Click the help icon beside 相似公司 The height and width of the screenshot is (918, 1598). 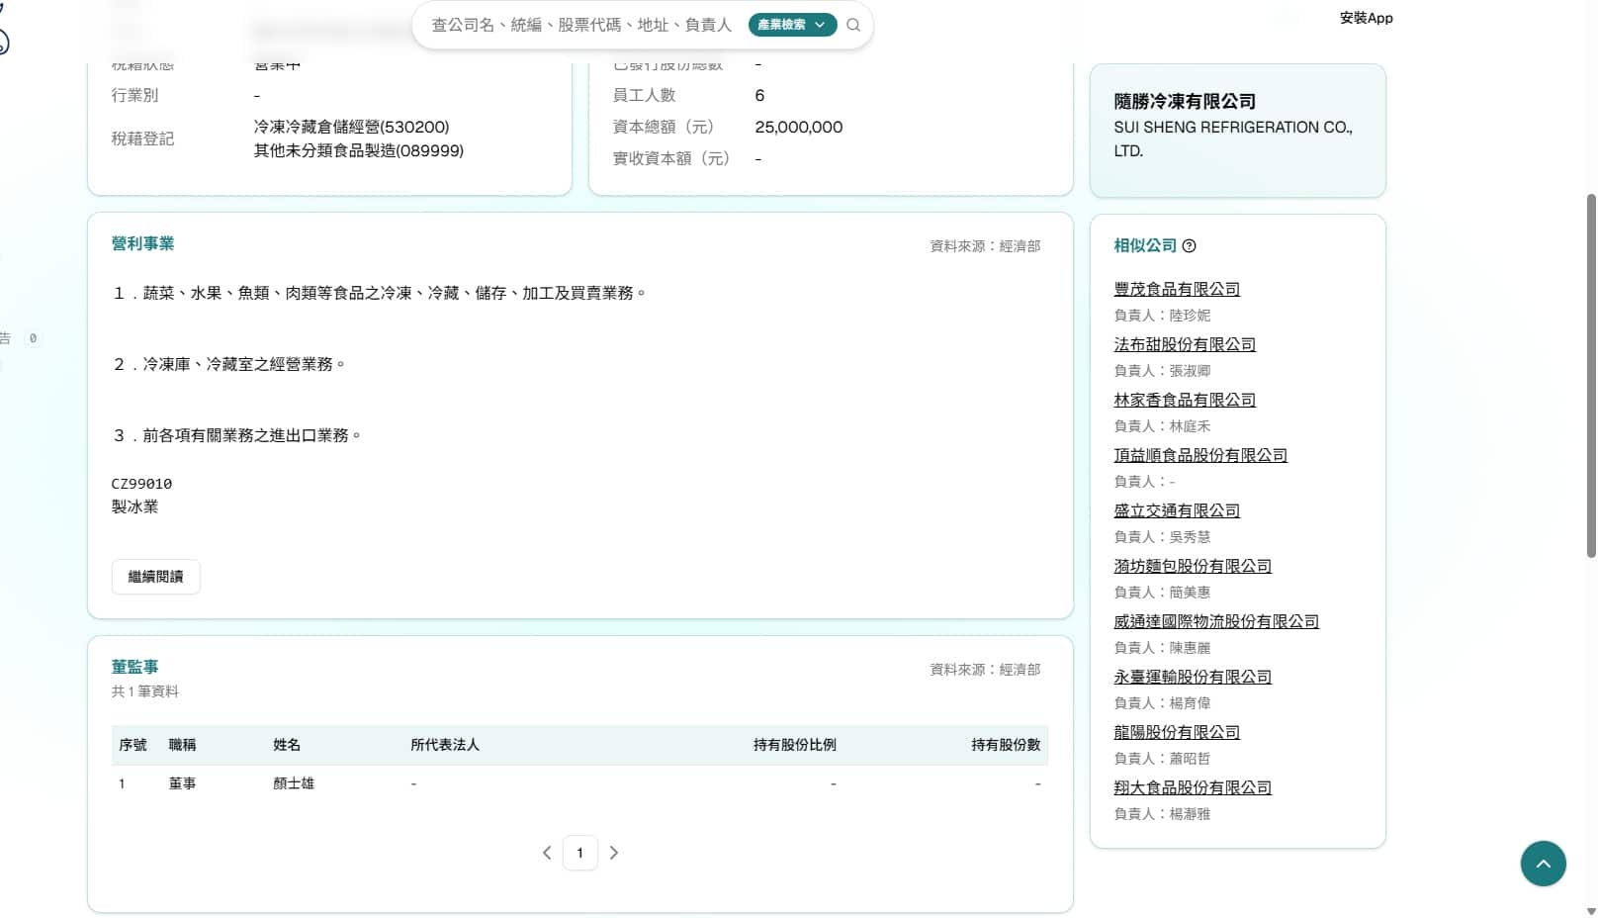[1189, 246]
